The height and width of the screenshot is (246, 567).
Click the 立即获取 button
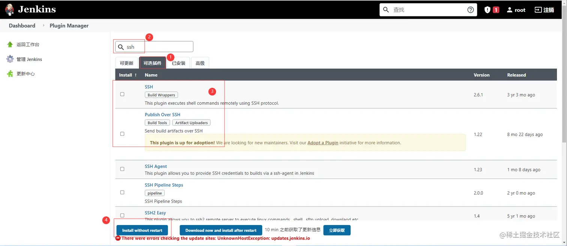point(337,230)
